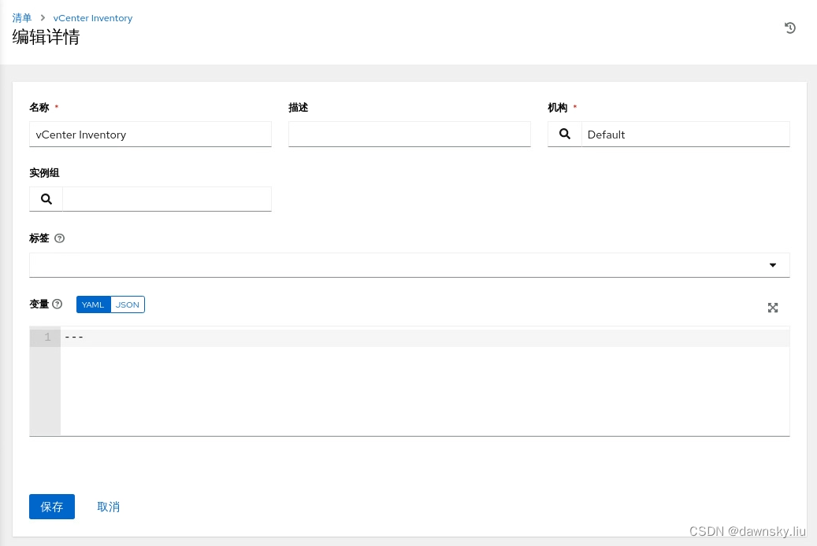817x546 pixels.
Task: Cancel editing with 取消 link
Action: [109, 507]
